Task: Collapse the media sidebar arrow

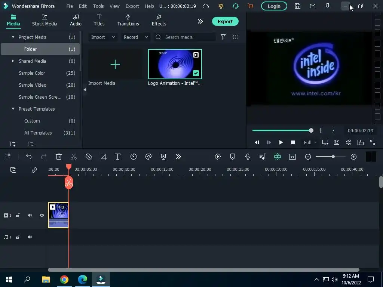Action: (85, 90)
